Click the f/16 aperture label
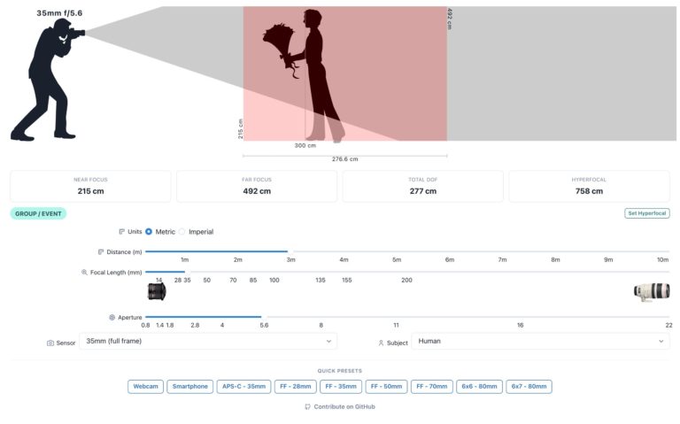Viewport: 680px width, 424px height. point(520,325)
